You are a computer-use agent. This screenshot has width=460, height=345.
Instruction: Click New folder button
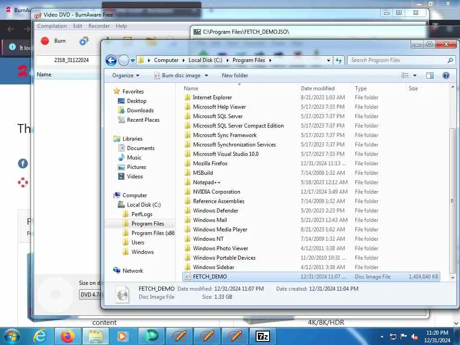(x=234, y=75)
